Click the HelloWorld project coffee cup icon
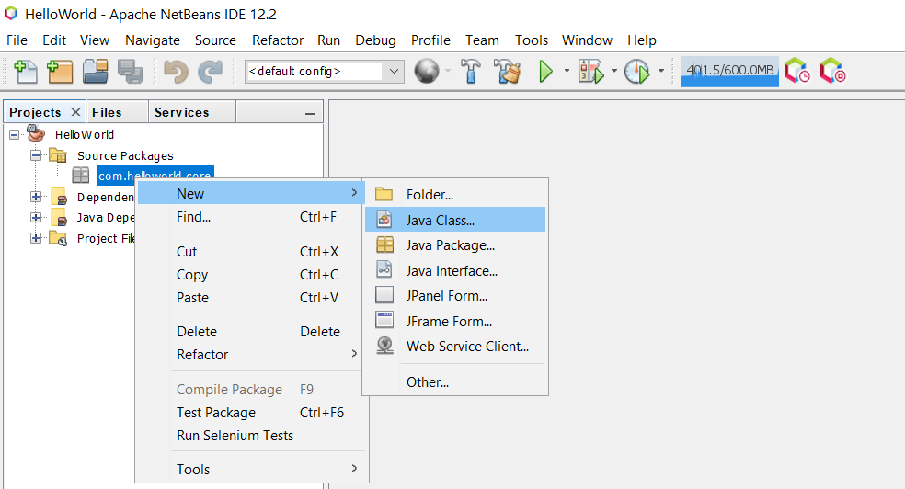 pos(36,134)
